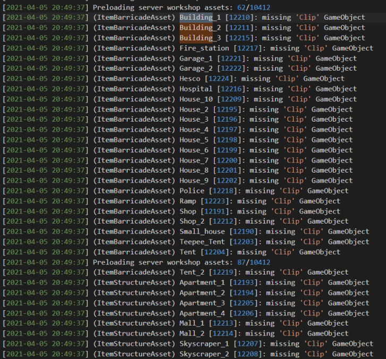Click the ID 12208 value
The image size is (386, 359).
pos(247,354)
